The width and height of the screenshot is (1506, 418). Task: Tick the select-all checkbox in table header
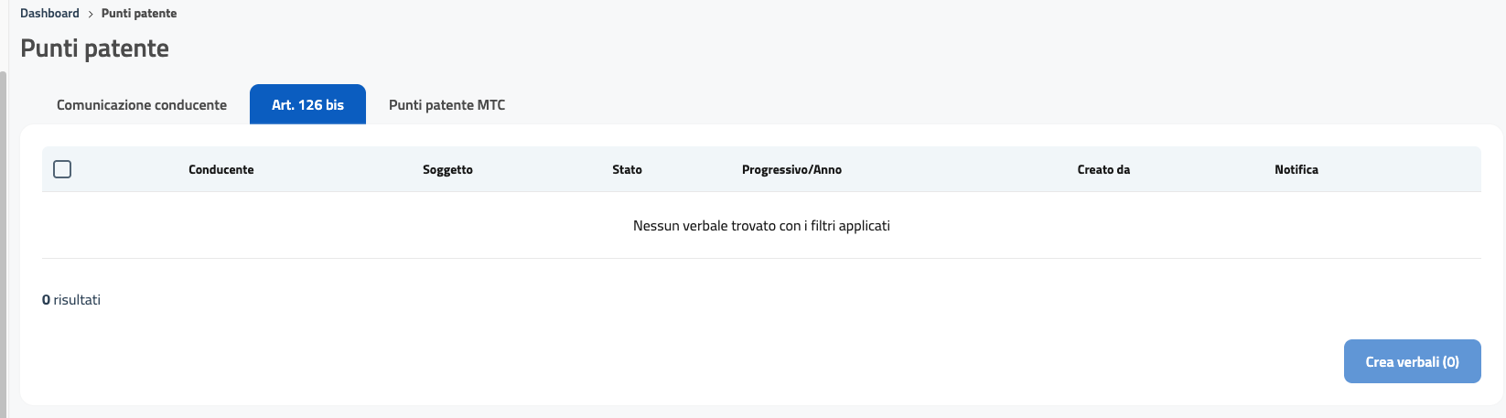pos(62,169)
